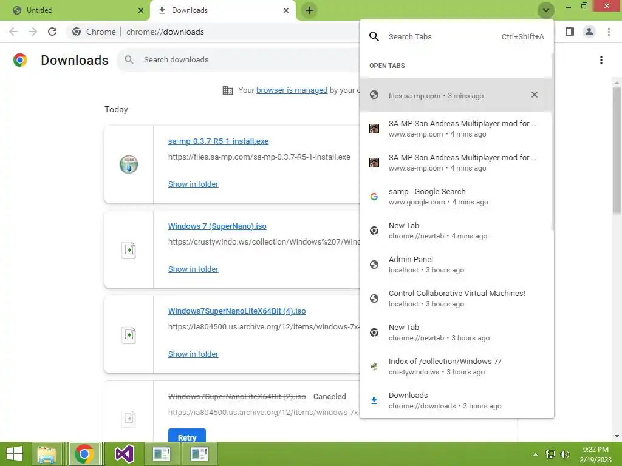
Task: Click the Google favicon in tabs list
Action: (x=374, y=197)
